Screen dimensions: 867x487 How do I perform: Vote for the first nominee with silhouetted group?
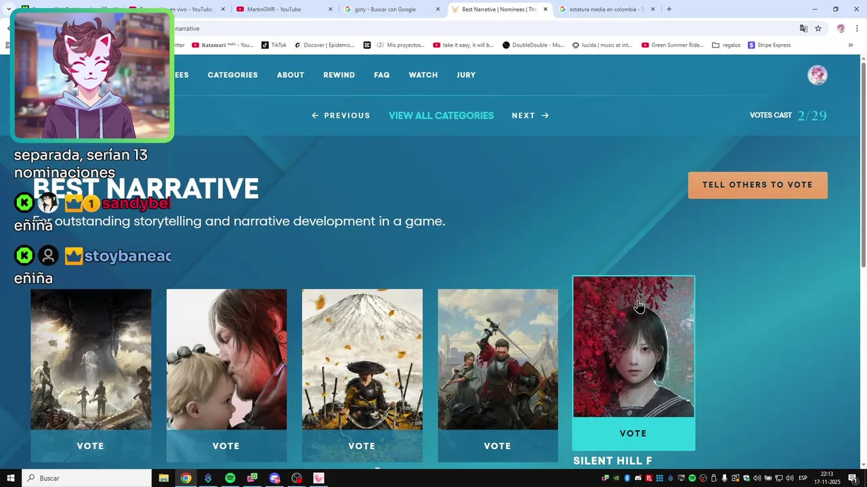90,446
